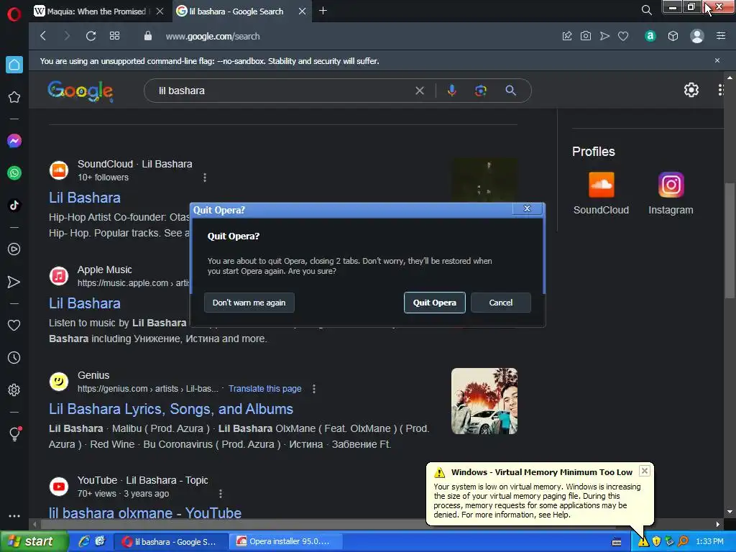Click the yellow warning tray icon
The image size is (736, 552).
coord(643,542)
